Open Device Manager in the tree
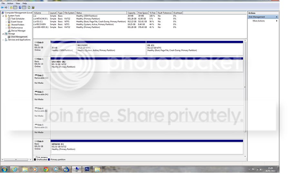The image size is (290, 174). (x=18, y=31)
